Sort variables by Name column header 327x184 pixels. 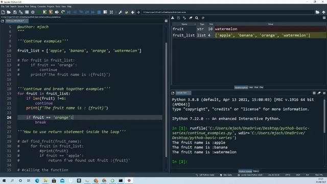pyautogui.click(x=184, y=24)
